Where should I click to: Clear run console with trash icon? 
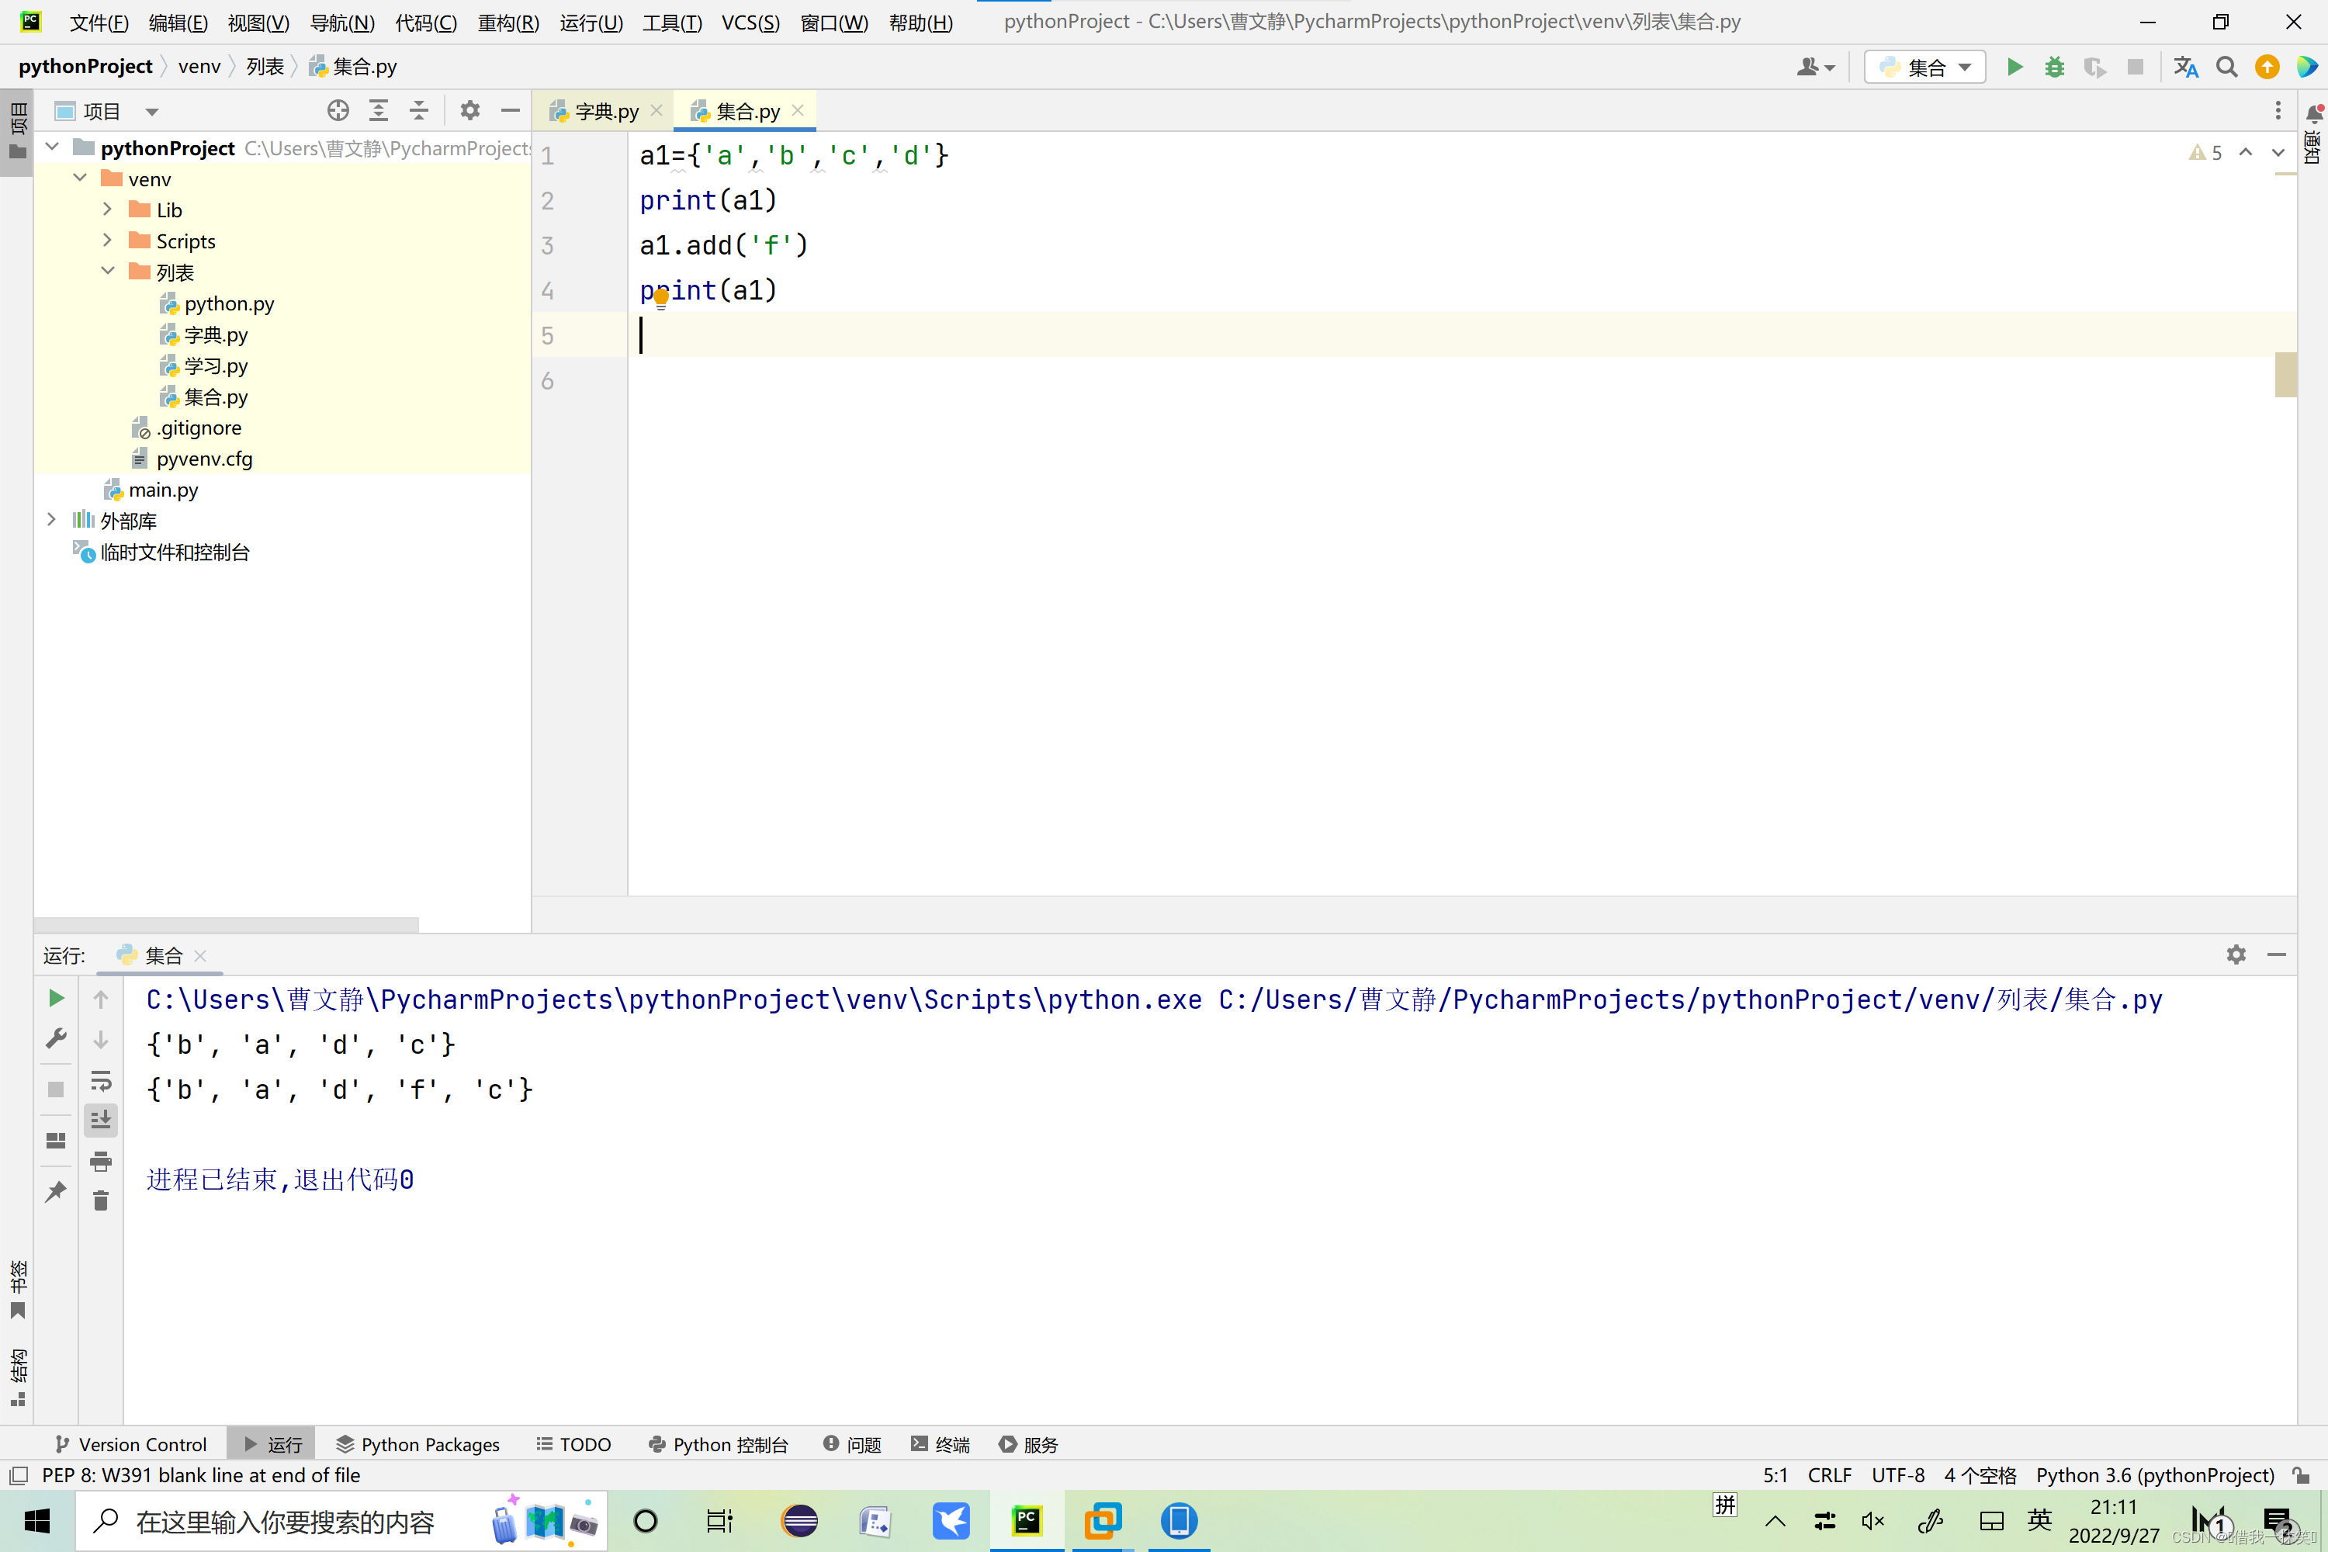pos(101,1200)
